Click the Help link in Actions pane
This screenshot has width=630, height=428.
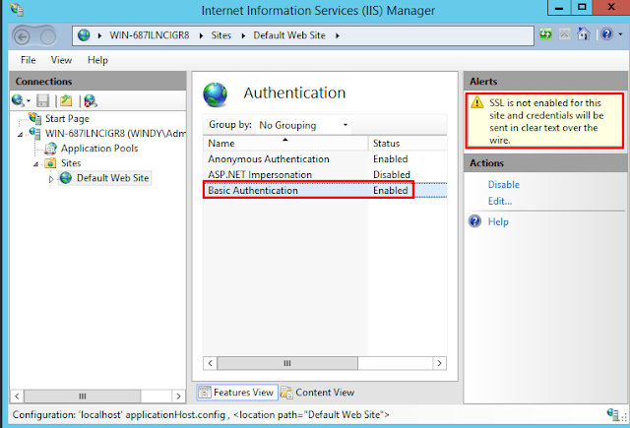(x=498, y=221)
